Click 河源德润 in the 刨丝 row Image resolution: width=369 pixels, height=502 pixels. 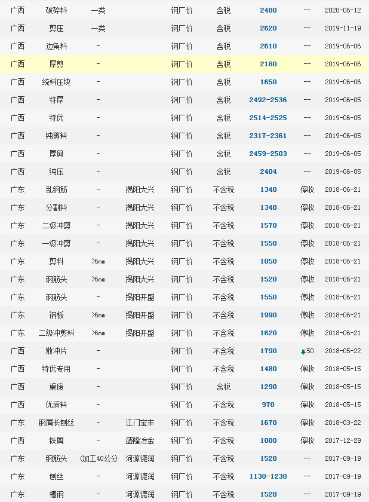click(x=140, y=476)
